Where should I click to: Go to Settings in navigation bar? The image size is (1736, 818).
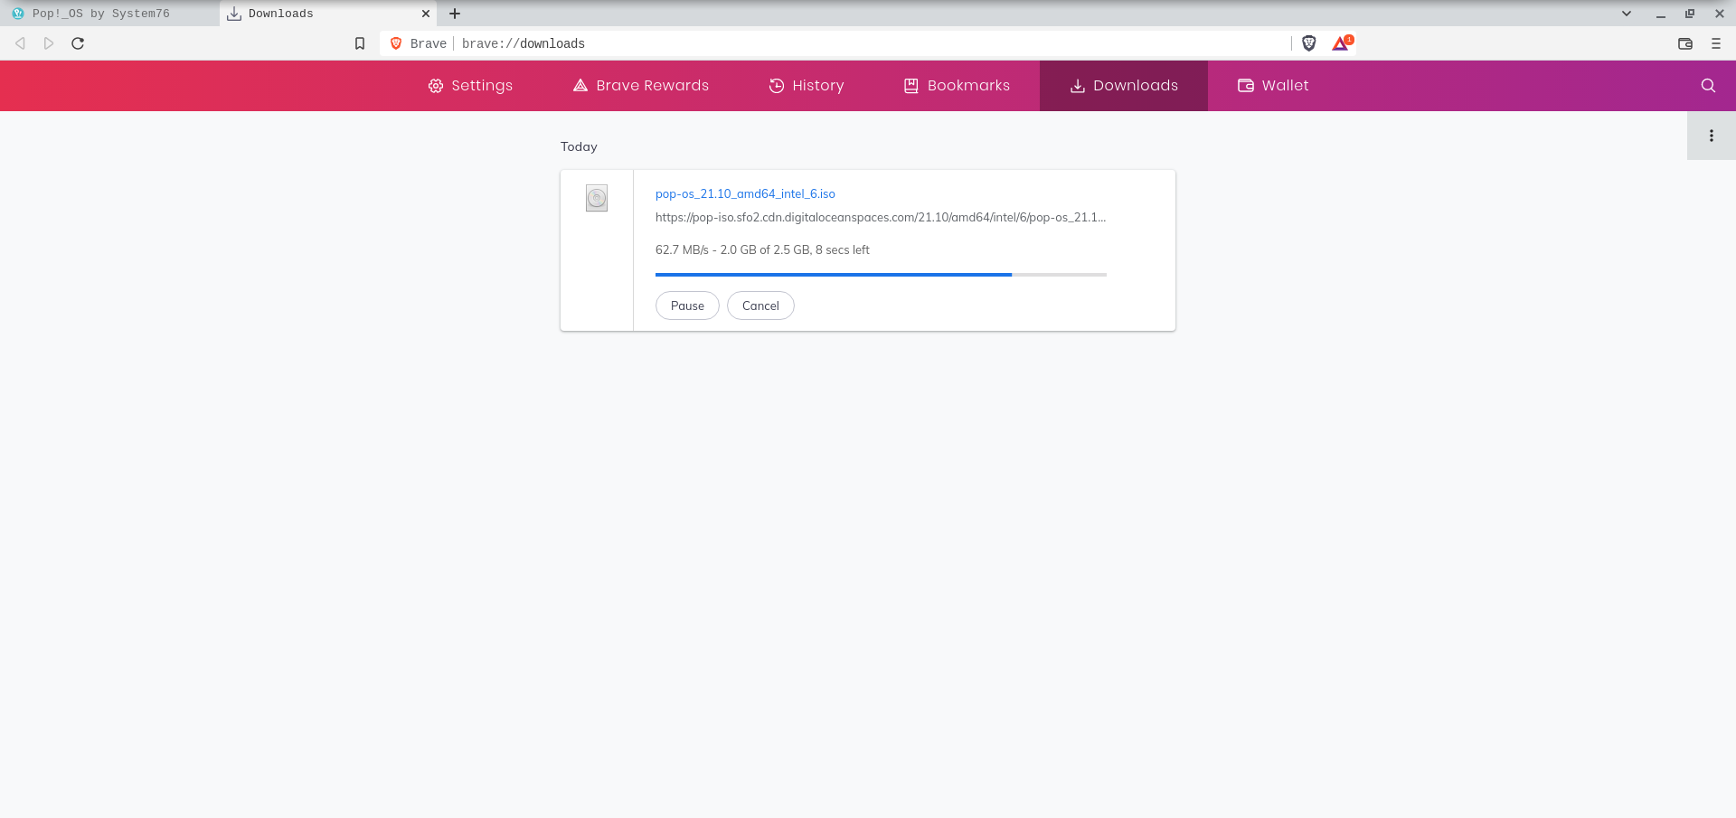click(470, 86)
